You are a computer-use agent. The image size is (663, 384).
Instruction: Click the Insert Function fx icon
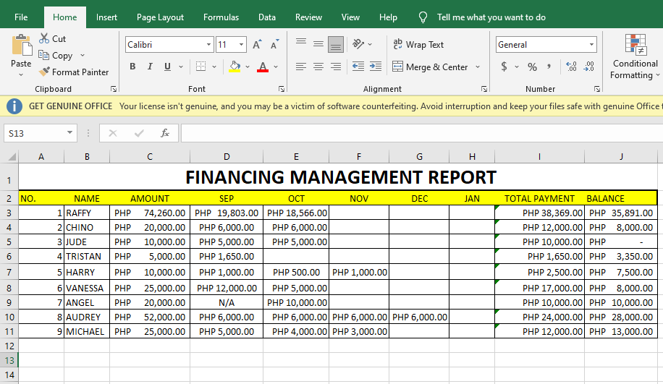point(165,133)
